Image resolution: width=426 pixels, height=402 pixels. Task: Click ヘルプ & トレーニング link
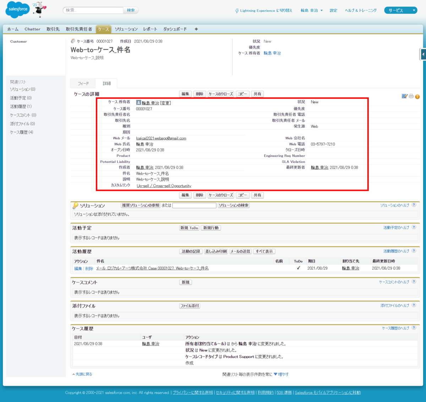point(361,11)
